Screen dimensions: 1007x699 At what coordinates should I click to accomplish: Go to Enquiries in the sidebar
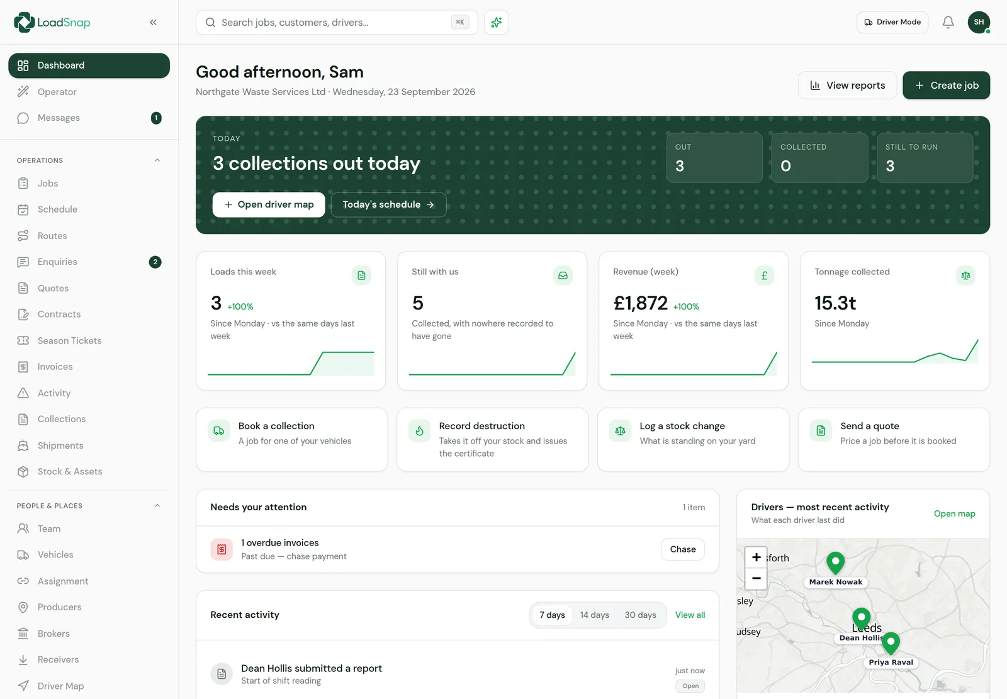89,262
